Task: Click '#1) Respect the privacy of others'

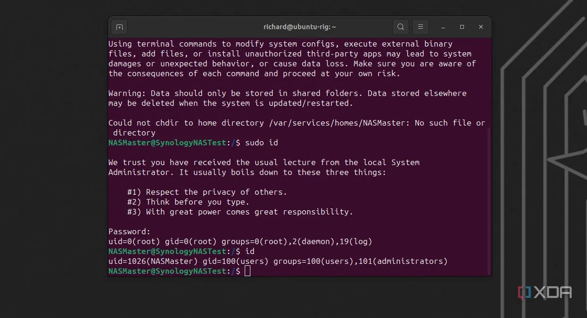Action: pyautogui.click(x=207, y=192)
